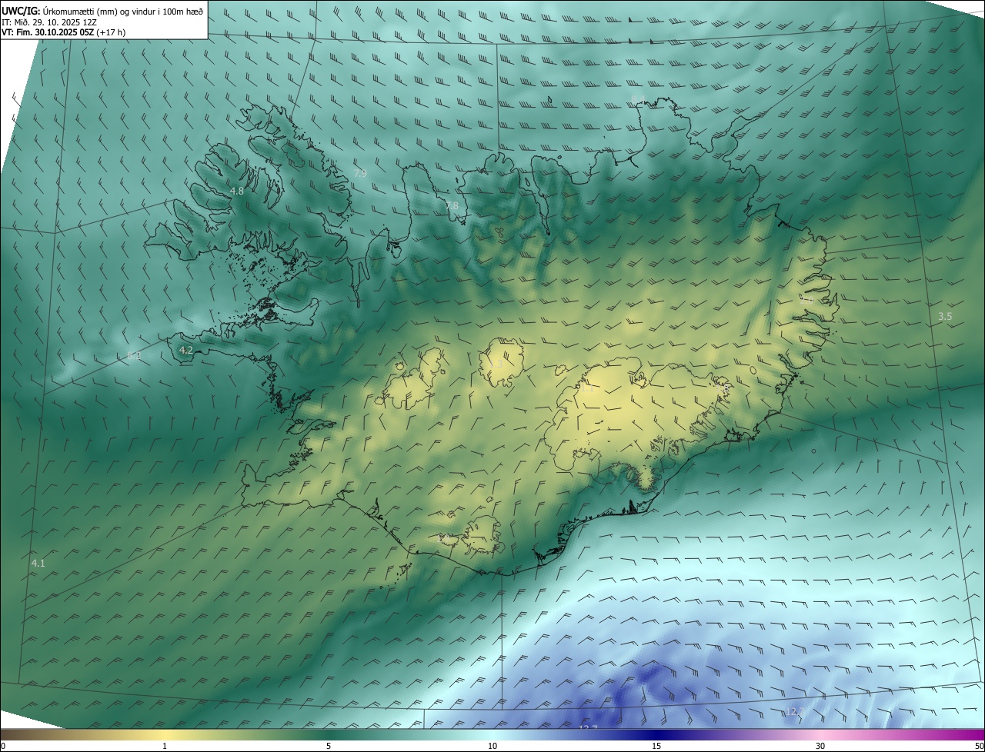This screenshot has height=752, width=985.
Task: Click the 10 tick on the color scale
Action: (x=492, y=746)
